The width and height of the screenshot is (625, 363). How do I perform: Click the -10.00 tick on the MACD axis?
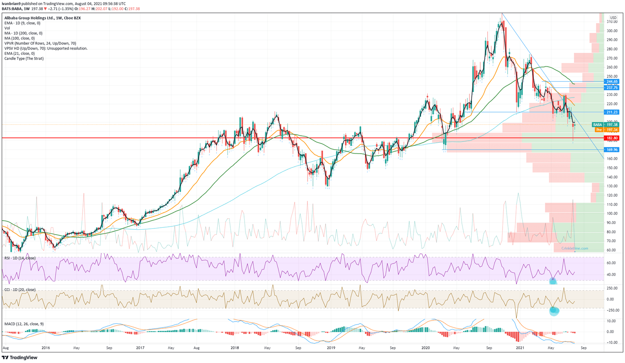tap(612, 342)
